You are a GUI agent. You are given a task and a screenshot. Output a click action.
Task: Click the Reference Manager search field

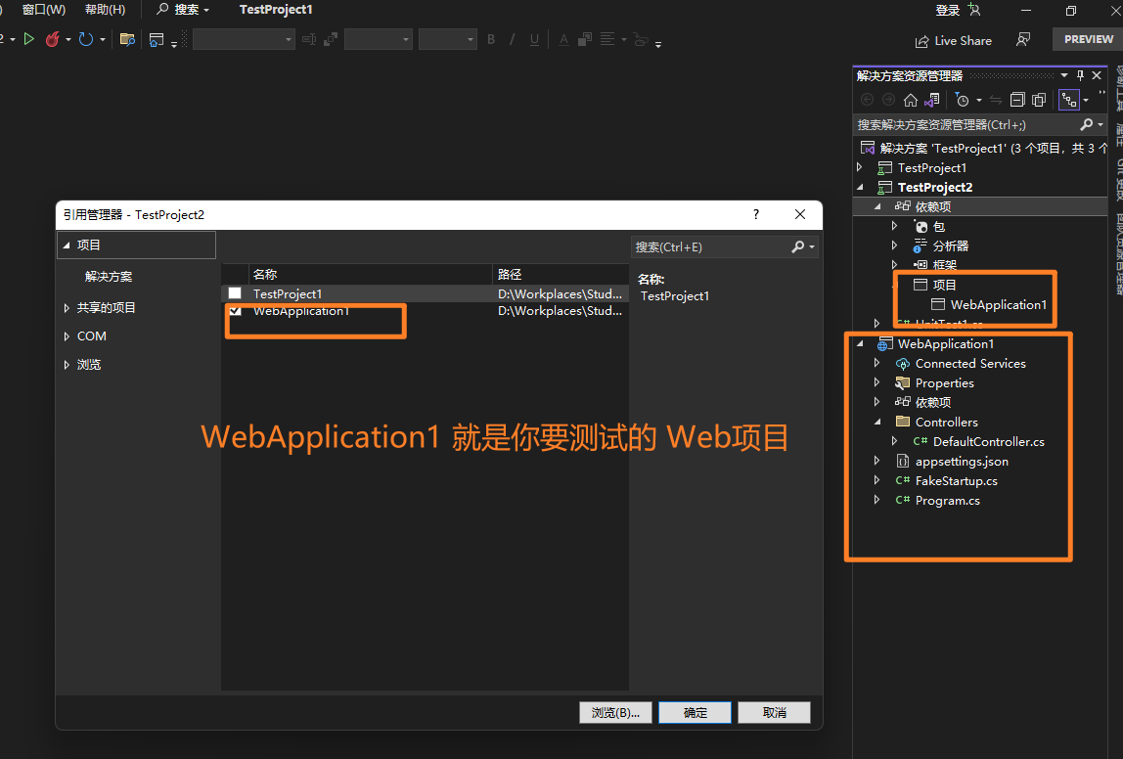coord(709,247)
